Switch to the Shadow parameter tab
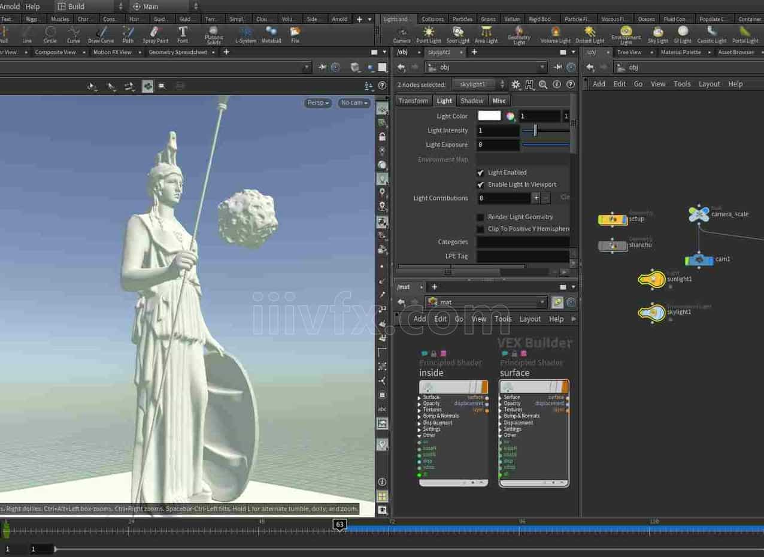 (472, 101)
